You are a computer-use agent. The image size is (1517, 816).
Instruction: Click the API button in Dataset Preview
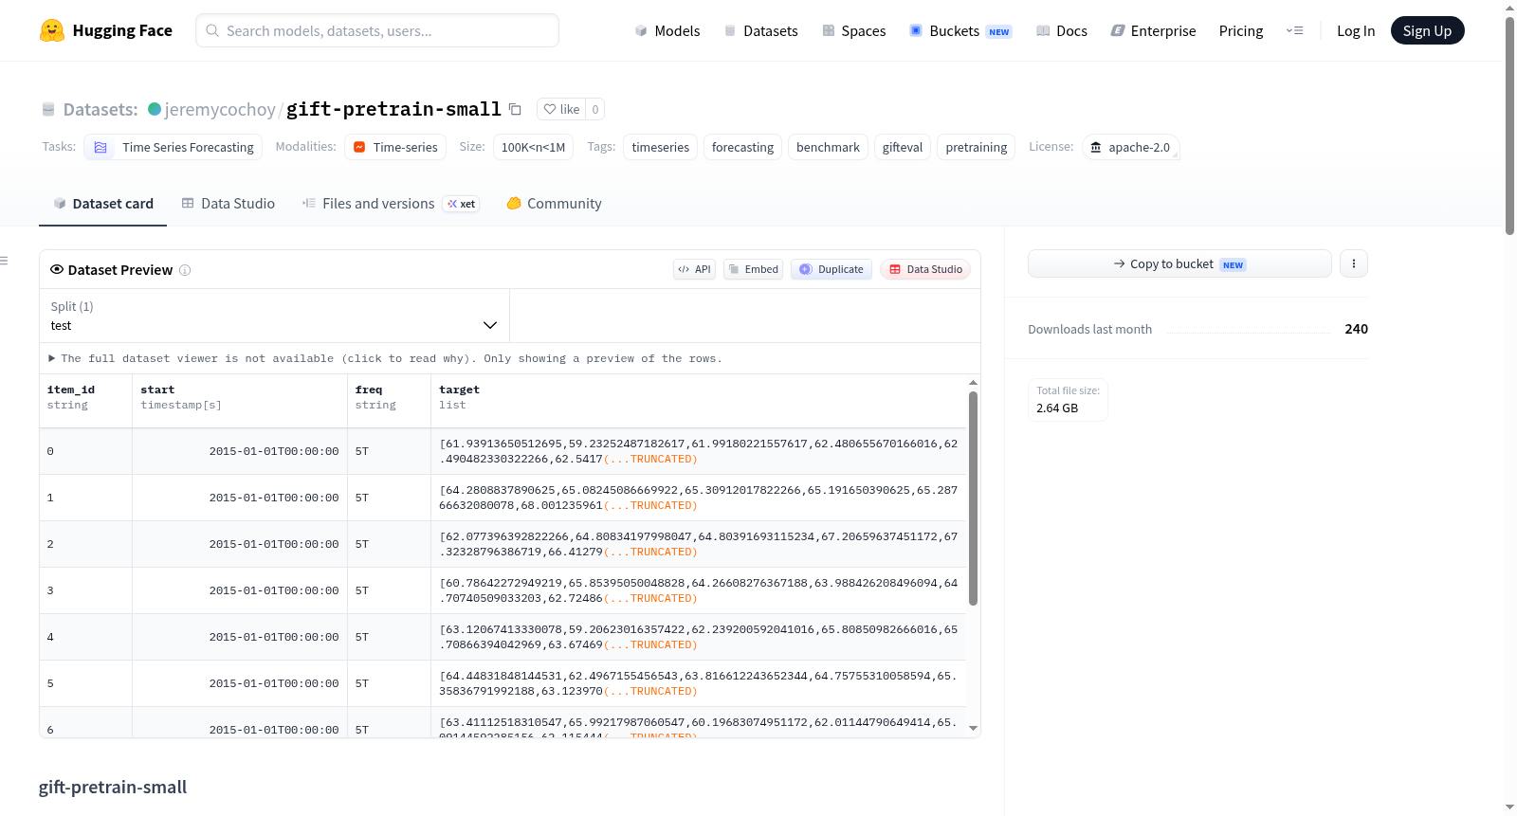(x=694, y=269)
